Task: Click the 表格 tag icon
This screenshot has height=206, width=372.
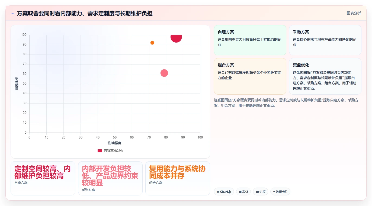Action: click(240, 192)
